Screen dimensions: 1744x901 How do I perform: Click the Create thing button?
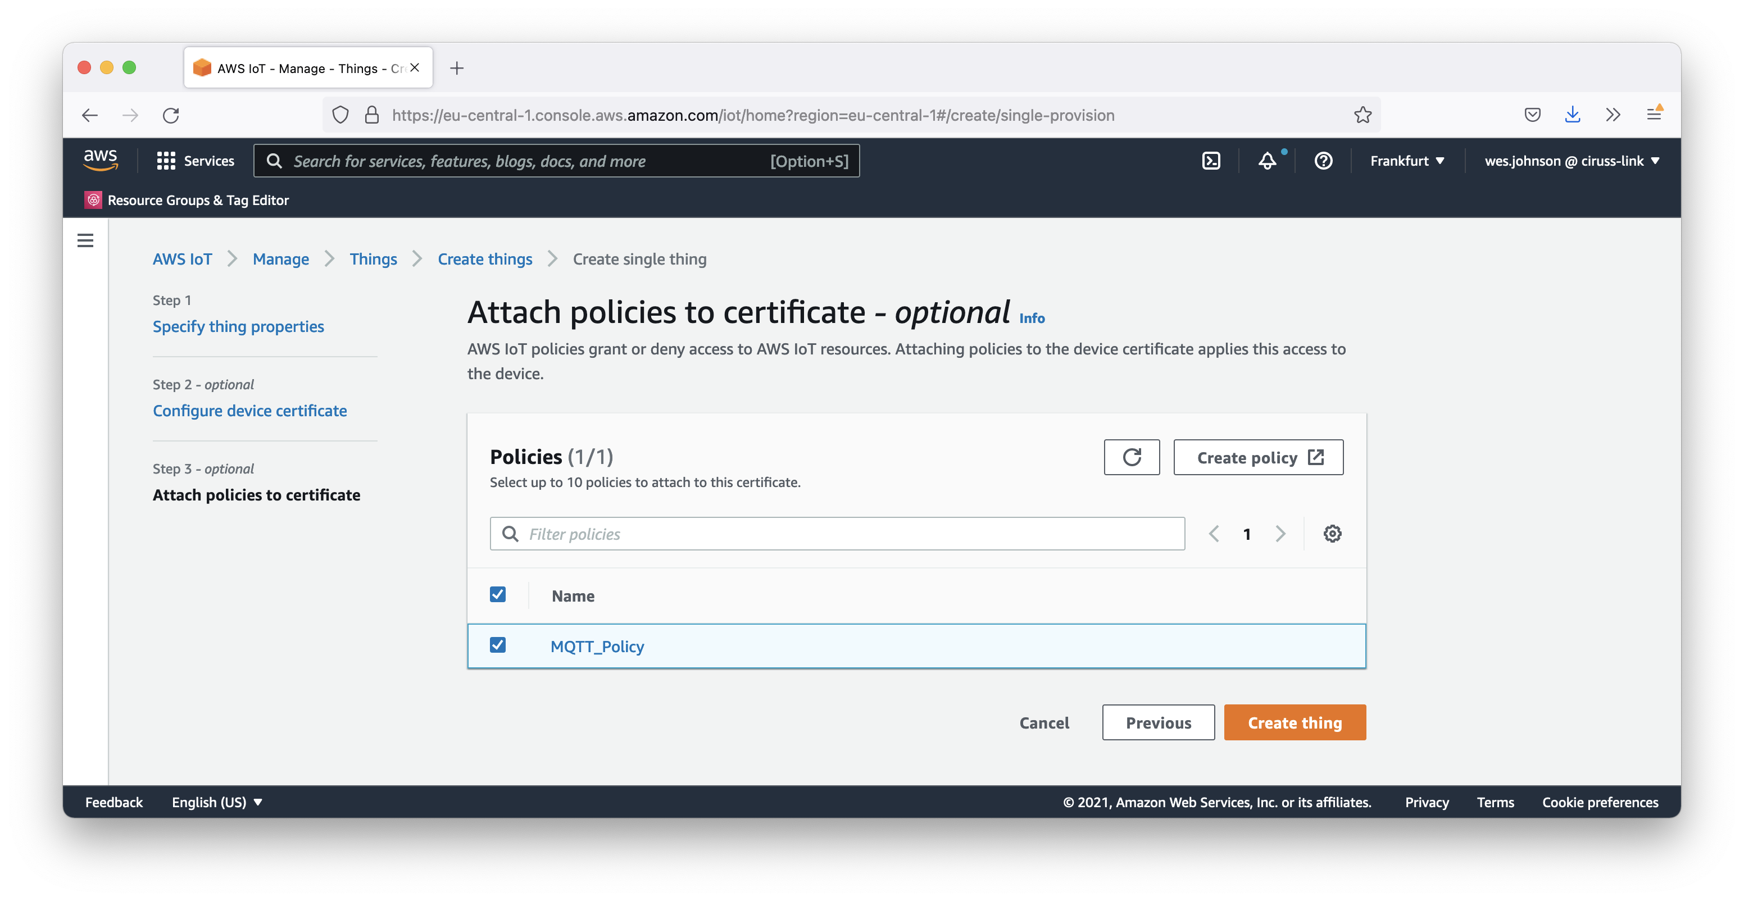point(1295,723)
